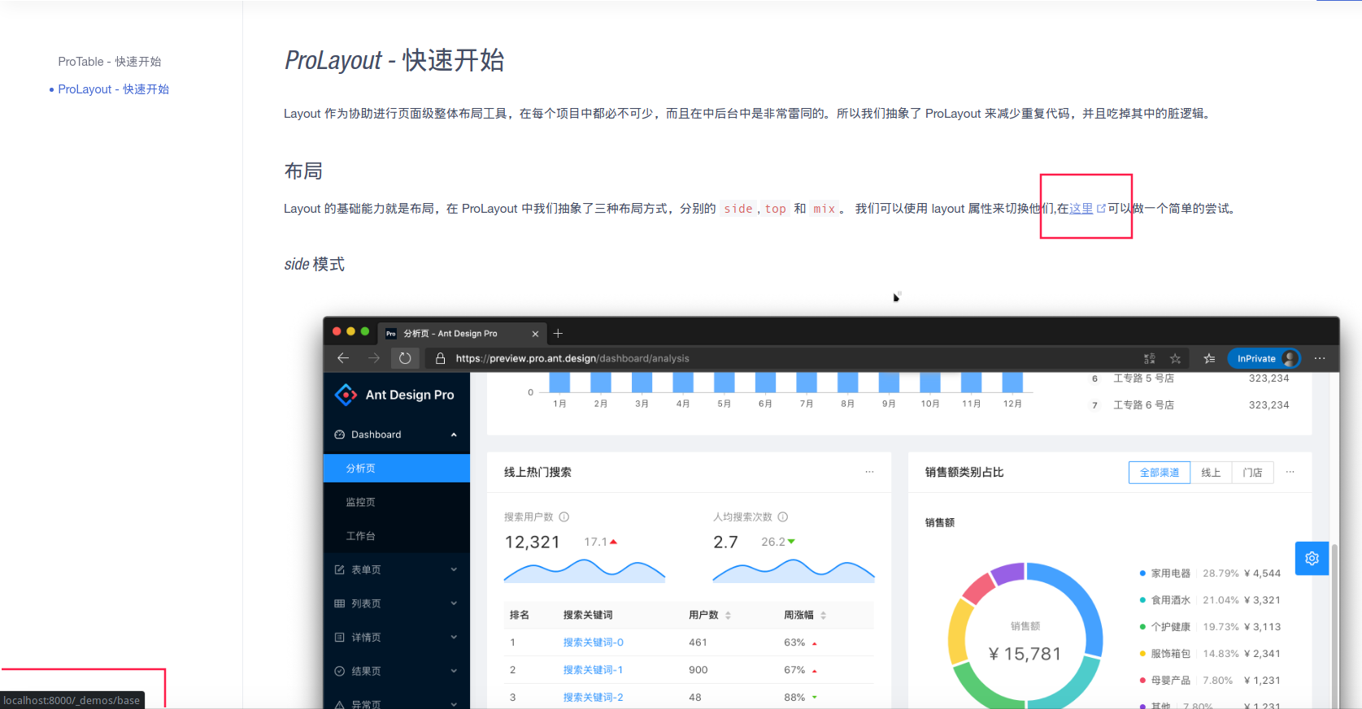Select the 全部渠道 radio button
Image resolution: width=1362 pixels, height=709 pixels.
1160,473
